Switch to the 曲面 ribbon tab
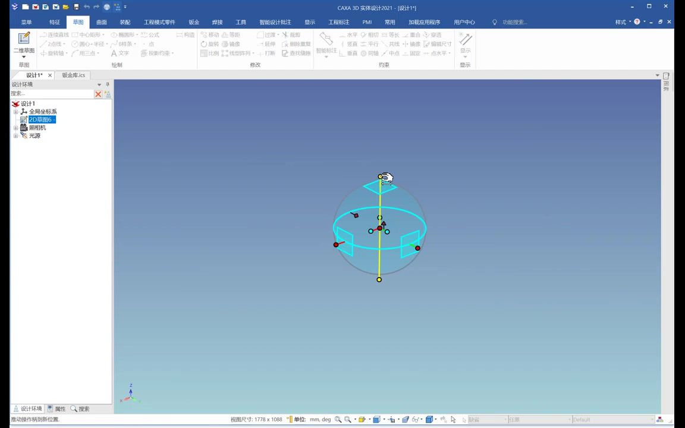The image size is (685, 428). point(101,22)
